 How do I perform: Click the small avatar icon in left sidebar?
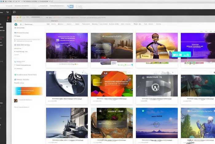pyautogui.click(x=16, y=100)
